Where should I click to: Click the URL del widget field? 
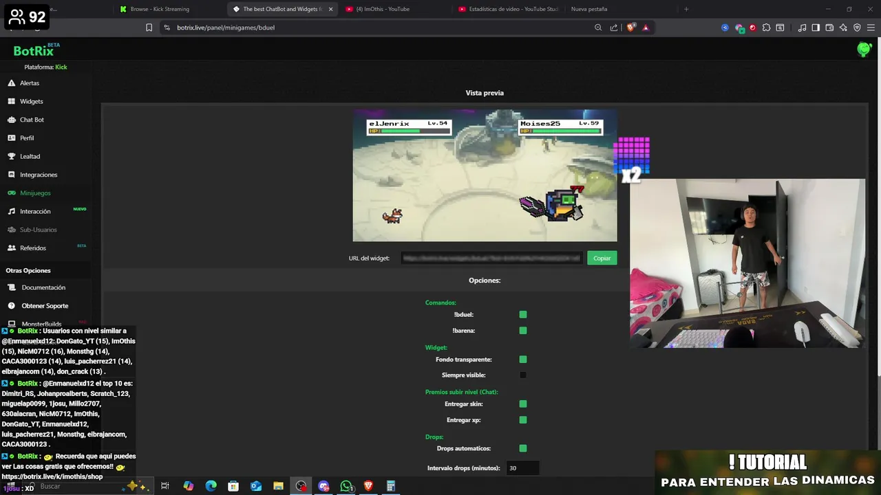(491, 258)
